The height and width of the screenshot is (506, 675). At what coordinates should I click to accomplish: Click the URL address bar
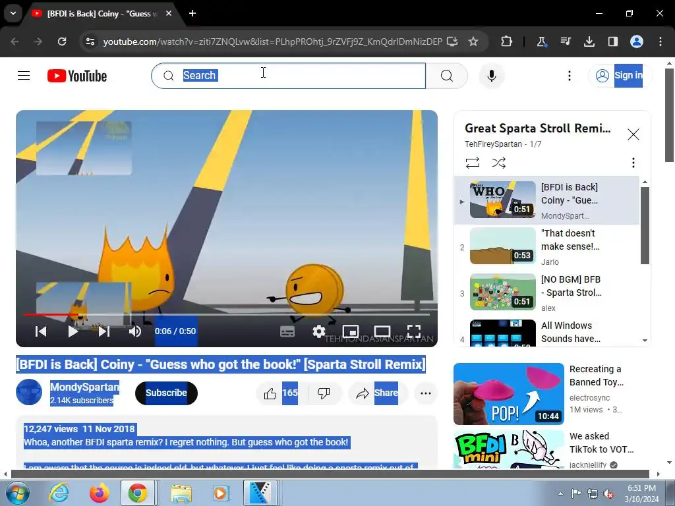272,42
